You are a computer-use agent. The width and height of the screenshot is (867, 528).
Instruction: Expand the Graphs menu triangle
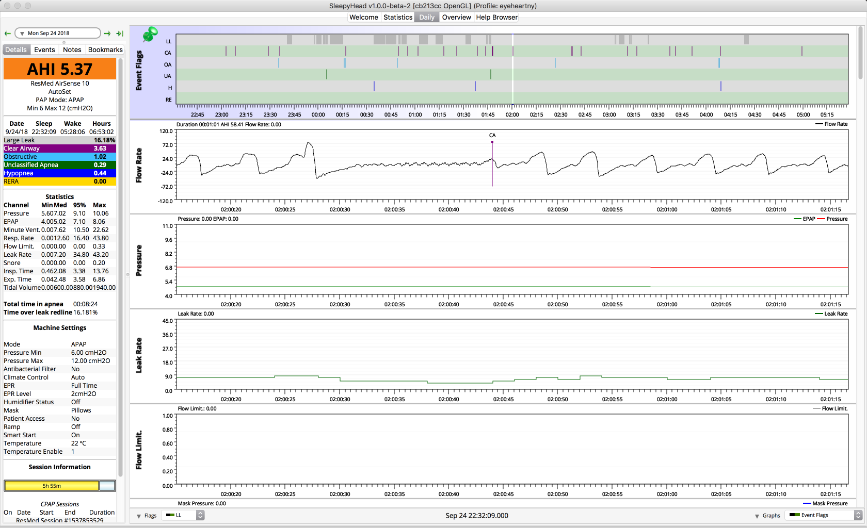click(757, 516)
